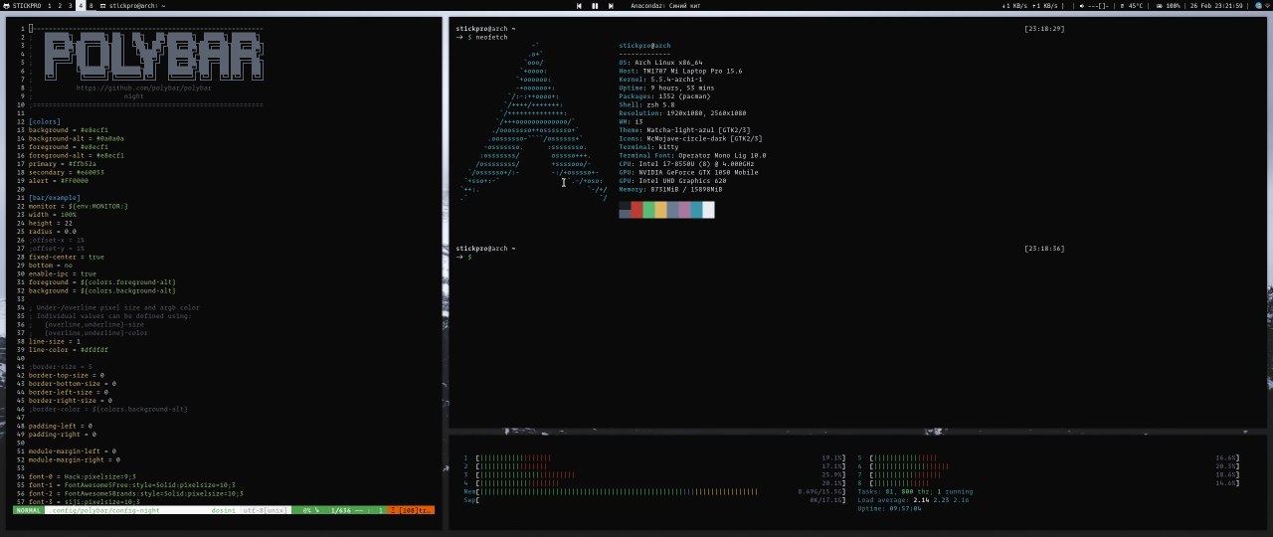Click the 'font-0 = Hack:pixelsize=9;3' line
The height and width of the screenshot is (537, 1273).
pos(83,476)
